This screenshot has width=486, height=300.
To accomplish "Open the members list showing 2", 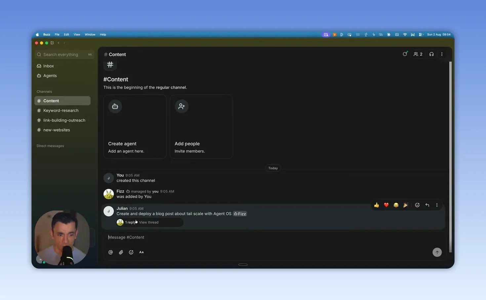I will (418, 54).
